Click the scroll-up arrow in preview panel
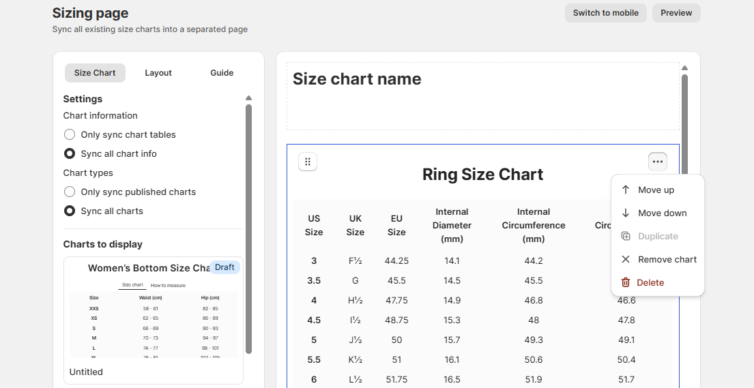754x388 pixels. point(684,68)
